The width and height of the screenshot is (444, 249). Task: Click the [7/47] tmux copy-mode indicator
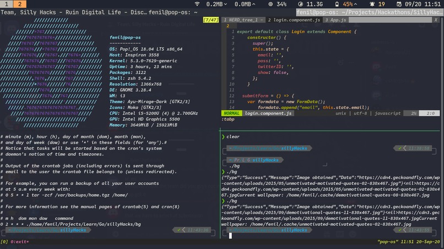coord(210,20)
